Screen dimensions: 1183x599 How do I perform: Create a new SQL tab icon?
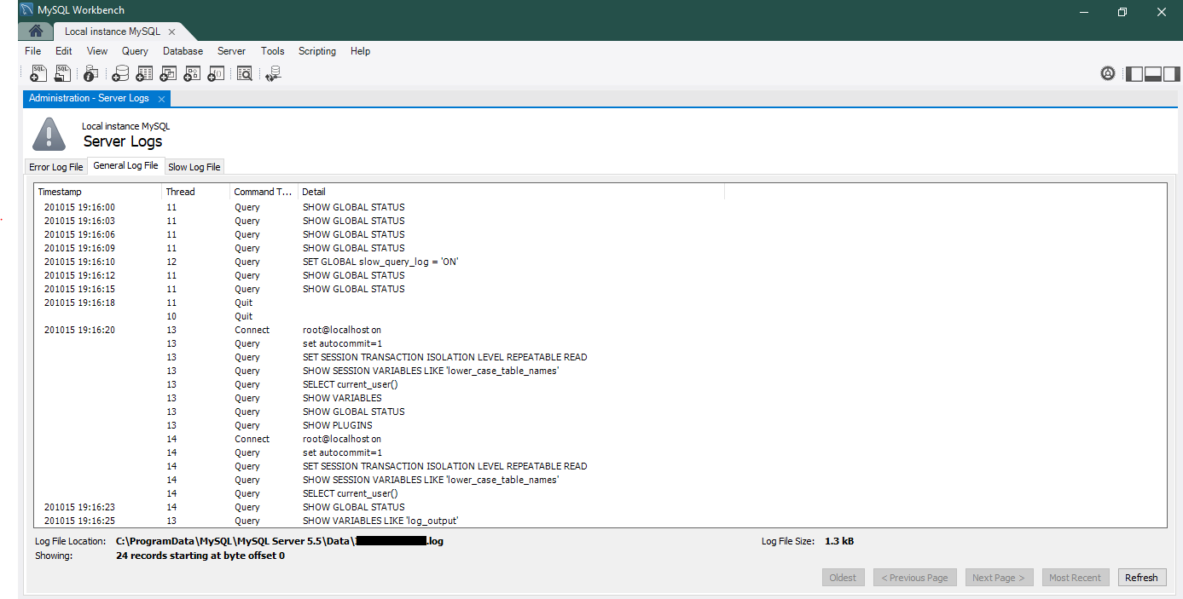point(38,74)
